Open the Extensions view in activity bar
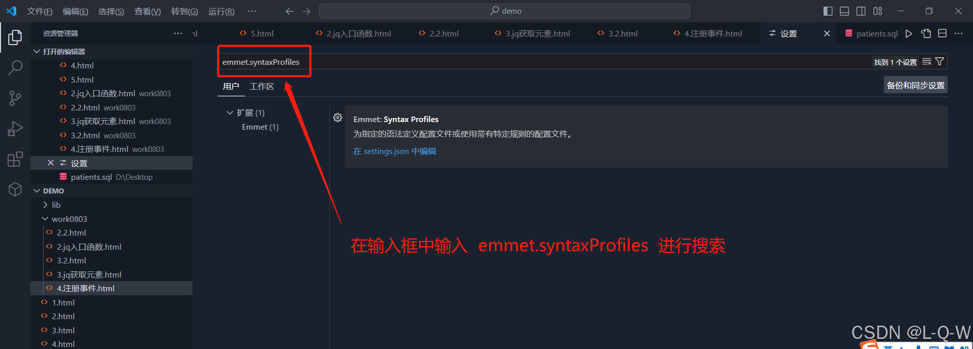Screen dimensions: 973x349 [x=15, y=159]
